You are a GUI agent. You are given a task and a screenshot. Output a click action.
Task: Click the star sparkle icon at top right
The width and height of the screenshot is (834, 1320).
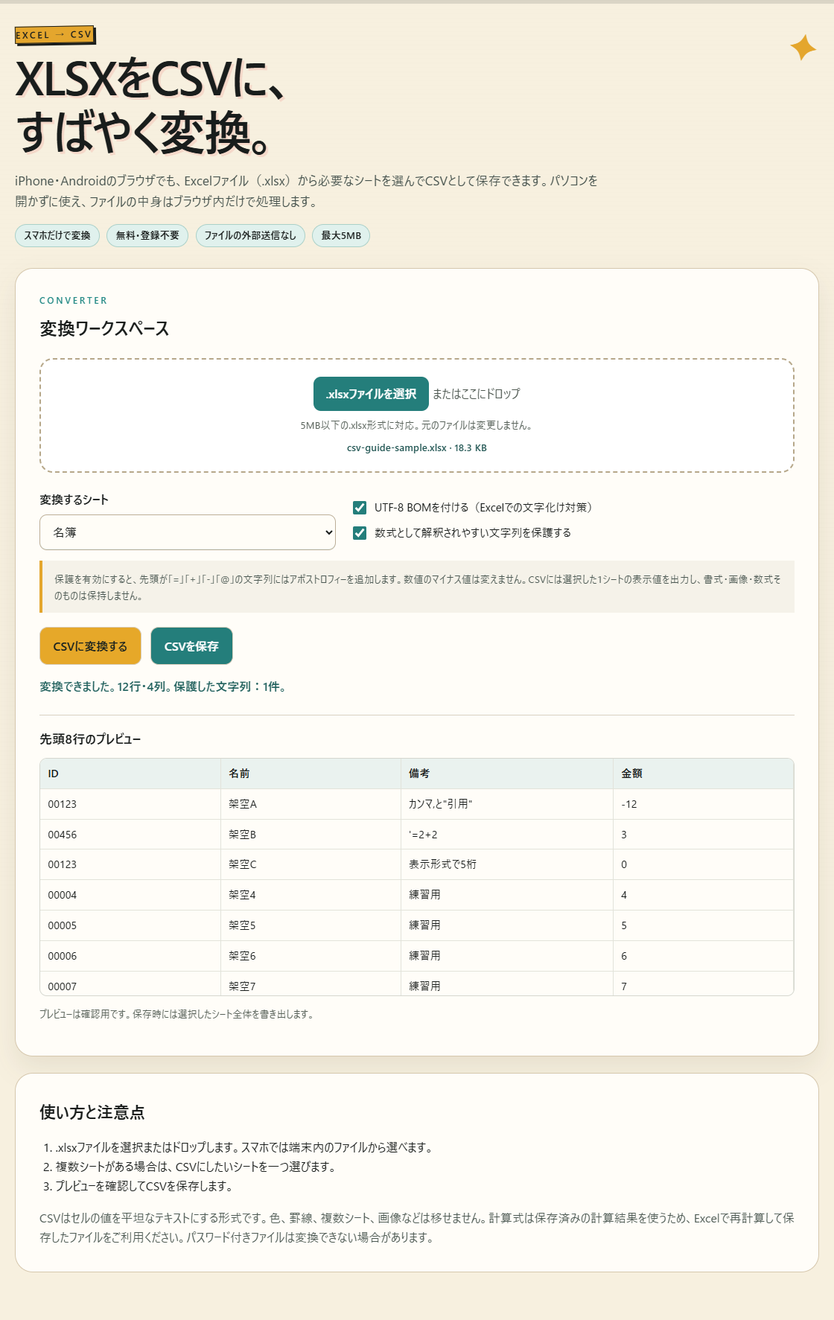coord(803,48)
